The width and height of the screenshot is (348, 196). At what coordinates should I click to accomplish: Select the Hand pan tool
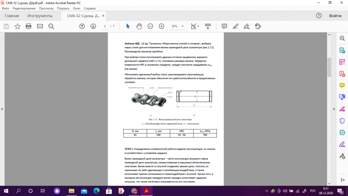[139, 26]
